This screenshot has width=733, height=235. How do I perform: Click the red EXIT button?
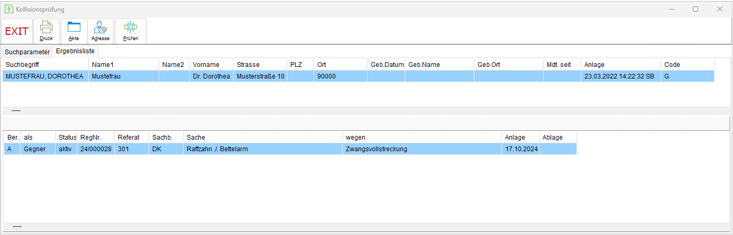pos(17,31)
